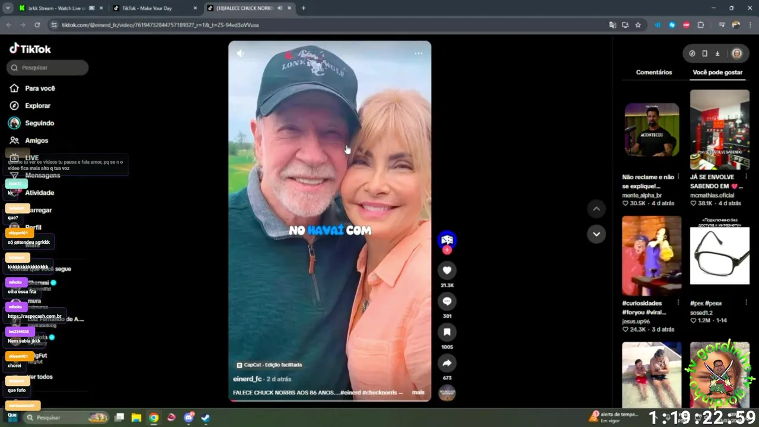Switch to the Você pode gostar tab

point(717,72)
